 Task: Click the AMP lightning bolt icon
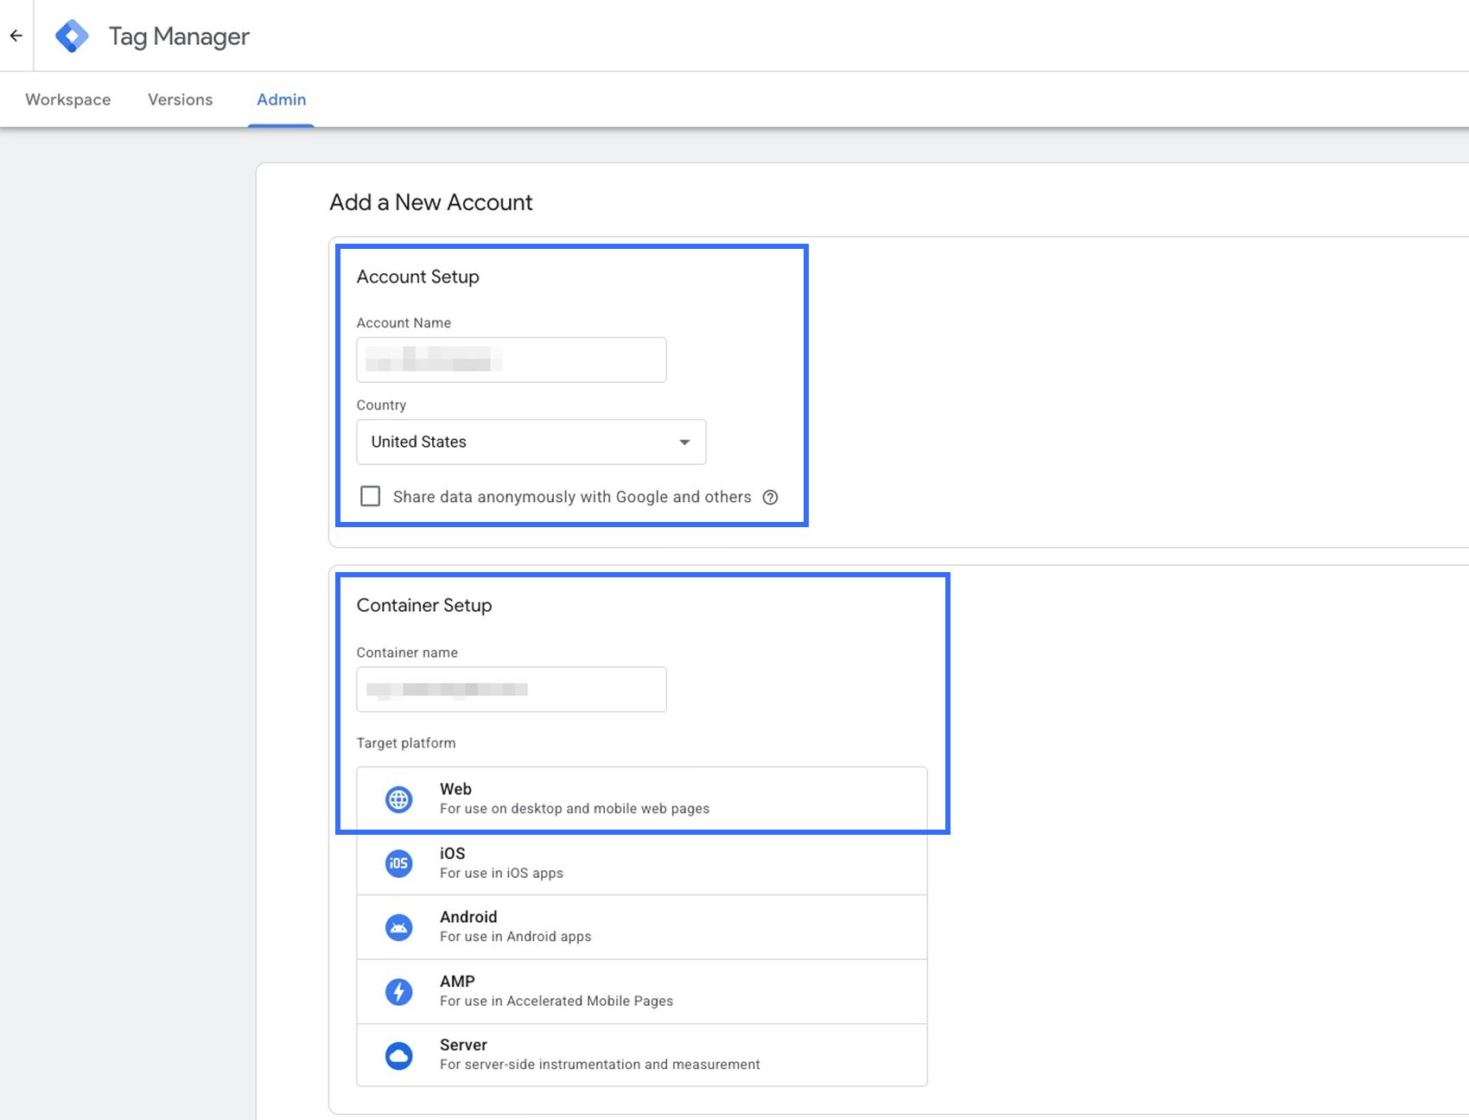(398, 991)
